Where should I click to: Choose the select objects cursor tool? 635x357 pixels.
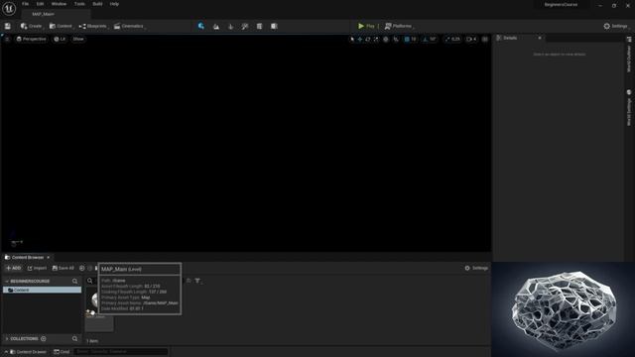point(352,40)
